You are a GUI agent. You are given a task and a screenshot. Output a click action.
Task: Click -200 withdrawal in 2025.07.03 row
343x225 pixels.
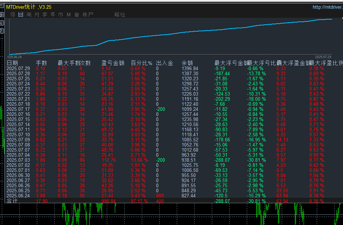point(160,160)
